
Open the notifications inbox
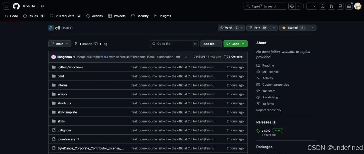point(349,6)
